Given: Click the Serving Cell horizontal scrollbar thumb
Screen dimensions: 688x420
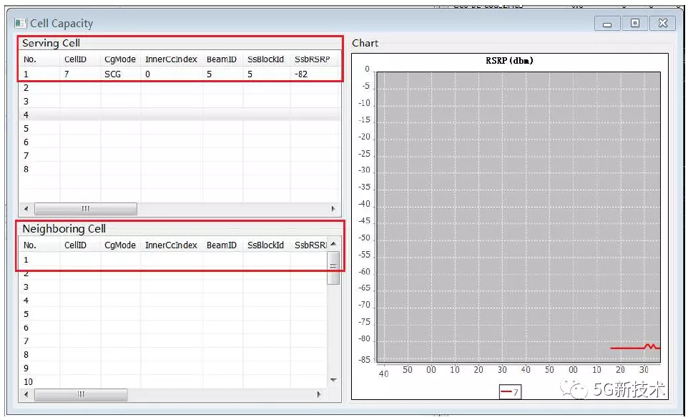Looking at the screenshot, I should click(86, 209).
